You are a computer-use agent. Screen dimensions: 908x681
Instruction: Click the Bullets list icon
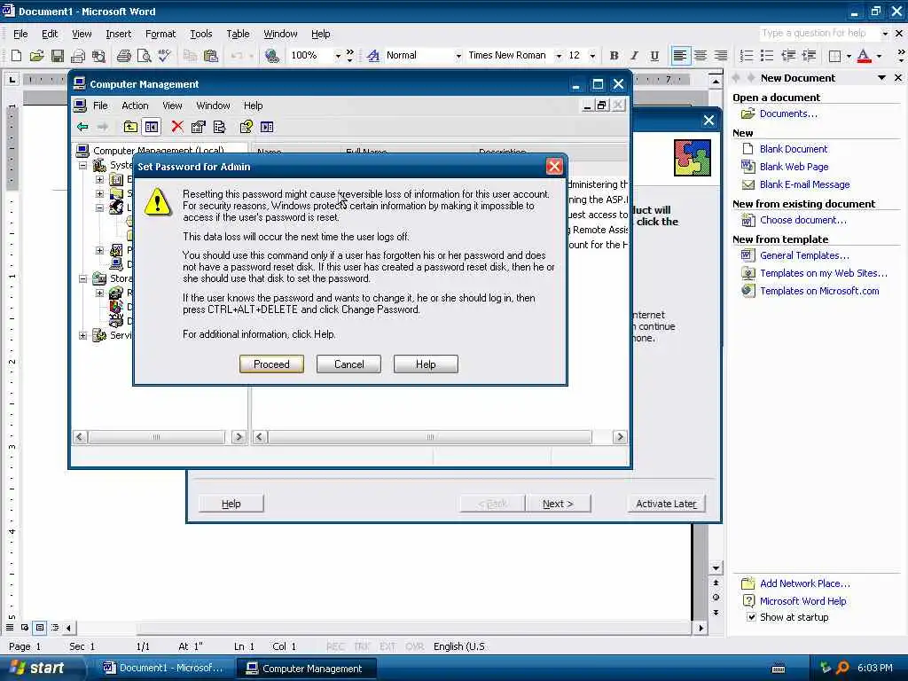click(x=767, y=56)
